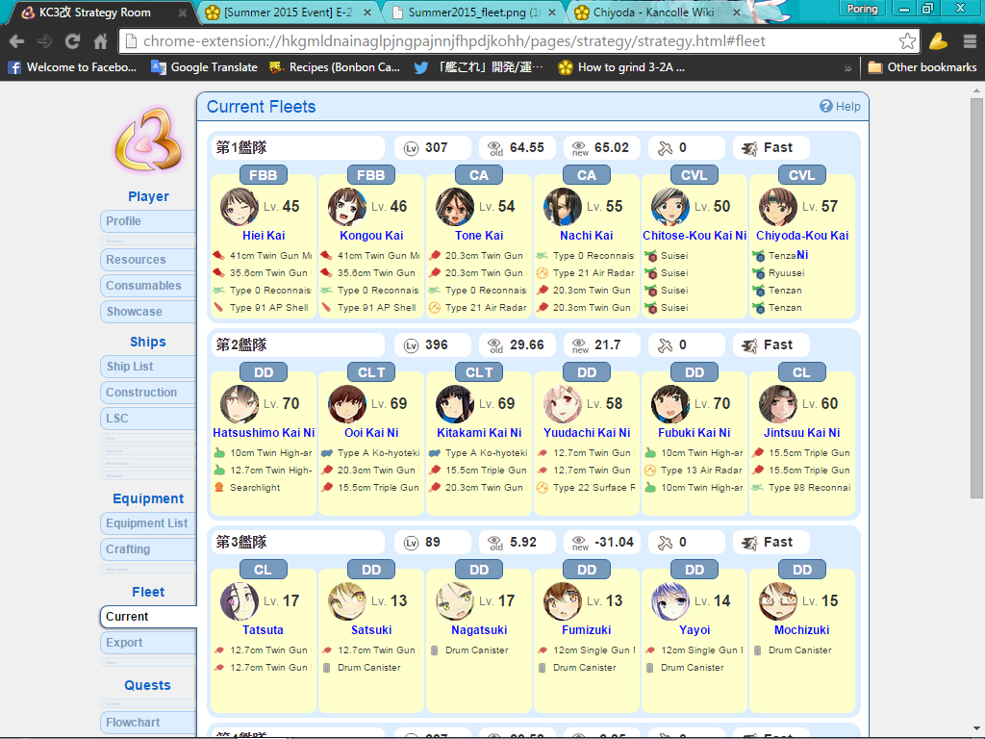This screenshot has height=739, width=985.
Task: Switch to the Summer 2015 Event E-2 tab
Action: pyautogui.click(x=287, y=13)
